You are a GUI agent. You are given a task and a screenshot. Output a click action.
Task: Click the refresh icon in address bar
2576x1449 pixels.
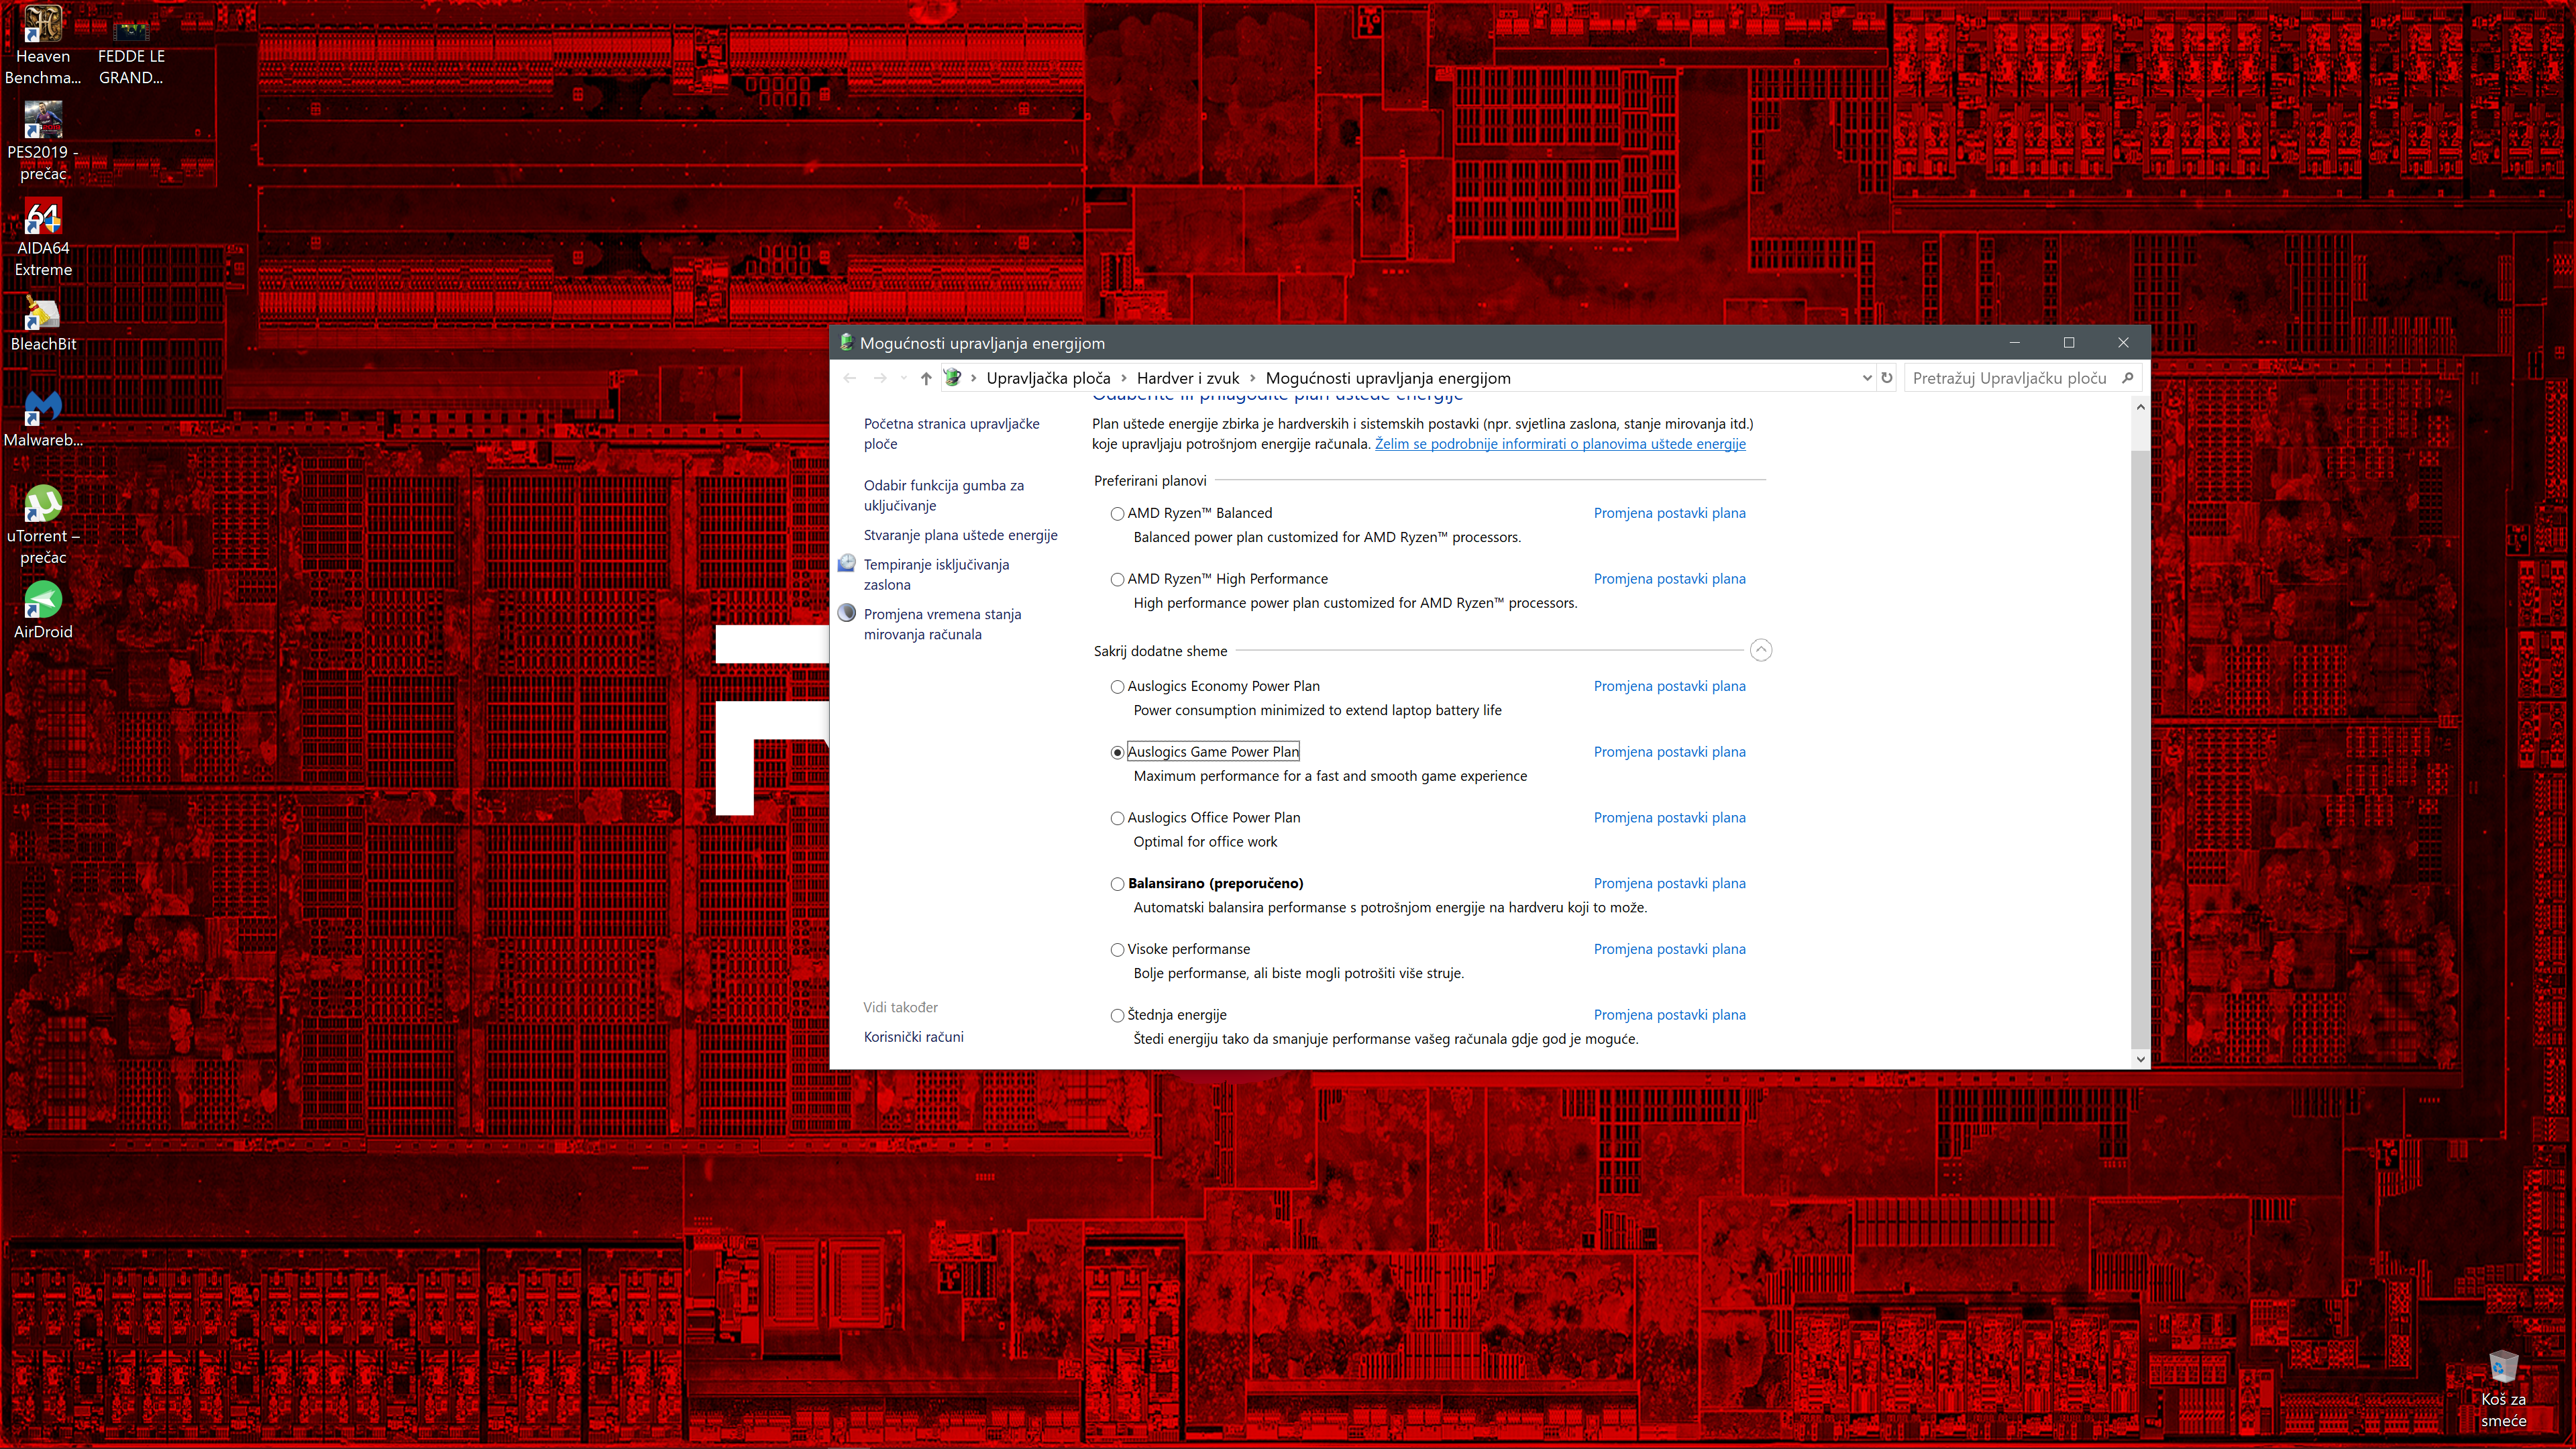1887,378
